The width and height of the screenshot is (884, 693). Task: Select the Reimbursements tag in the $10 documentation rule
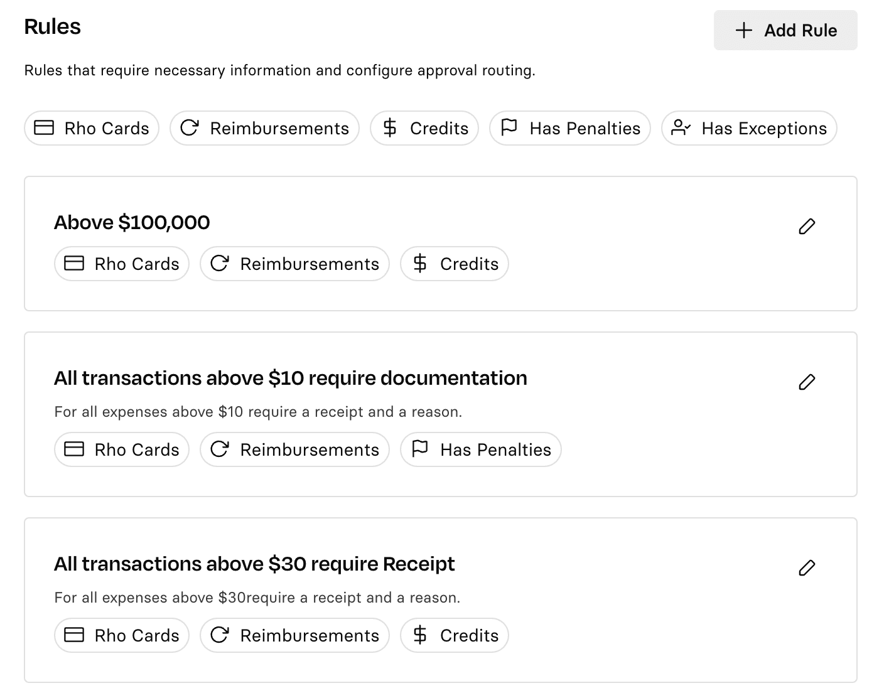tap(294, 449)
